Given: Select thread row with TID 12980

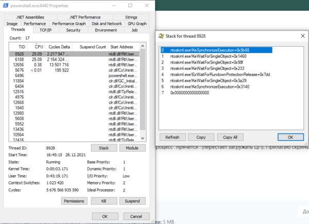Looking at the screenshot, I should (x=75, y=113).
